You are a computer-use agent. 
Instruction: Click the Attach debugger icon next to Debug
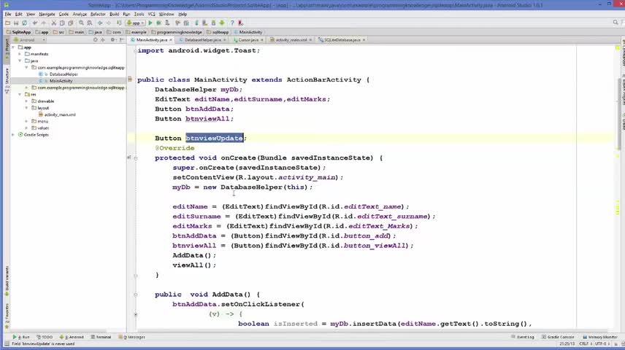[167, 23]
